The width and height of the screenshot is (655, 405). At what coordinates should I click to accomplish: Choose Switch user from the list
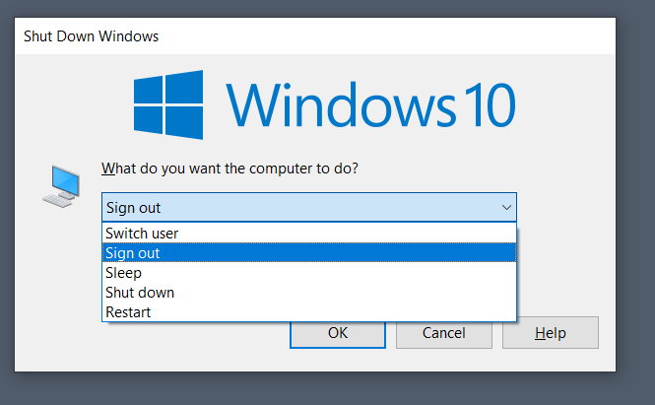pyautogui.click(x=309, y=234)
